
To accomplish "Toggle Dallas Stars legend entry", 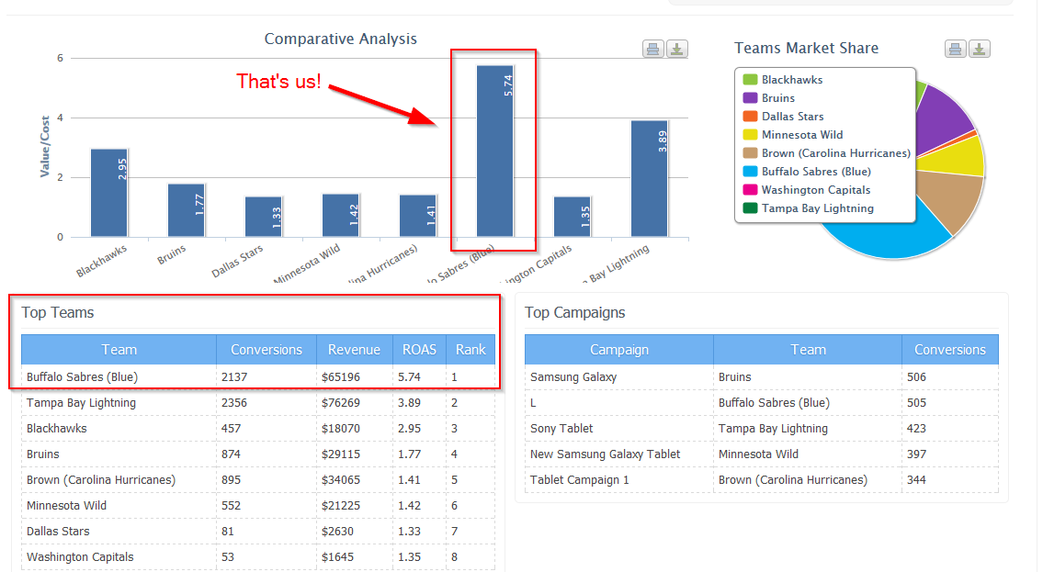I will [x=792, y=117].
